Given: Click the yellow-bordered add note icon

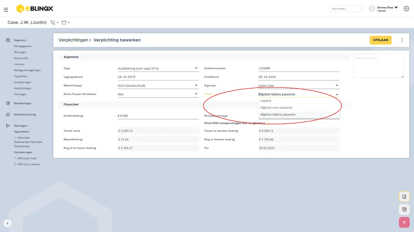Looking at the screenshot, I should tap(404, 196).
